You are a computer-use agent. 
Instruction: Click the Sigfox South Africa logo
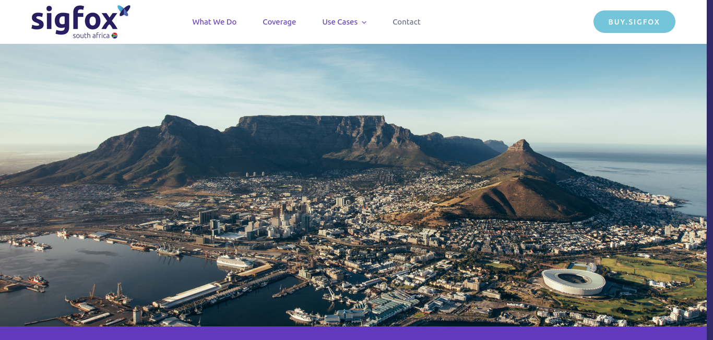[81, 22]
